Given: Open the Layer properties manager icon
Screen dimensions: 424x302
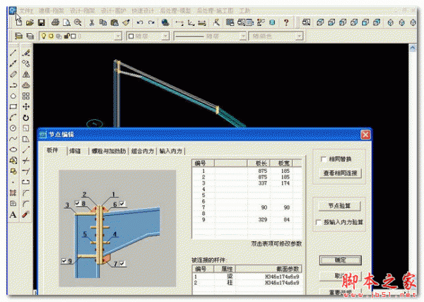Looking at the screenshot, I should point(18,36).
